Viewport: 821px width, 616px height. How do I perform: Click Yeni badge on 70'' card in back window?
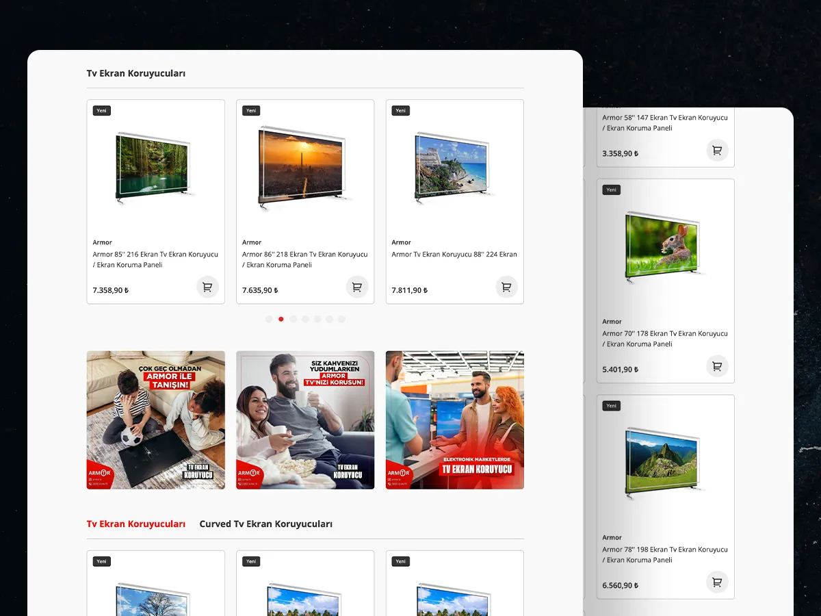[612, 190]
